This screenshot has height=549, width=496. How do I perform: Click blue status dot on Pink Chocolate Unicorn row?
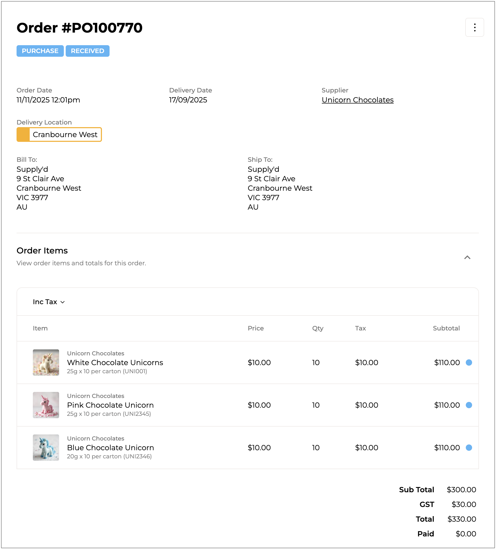point(468,405)
